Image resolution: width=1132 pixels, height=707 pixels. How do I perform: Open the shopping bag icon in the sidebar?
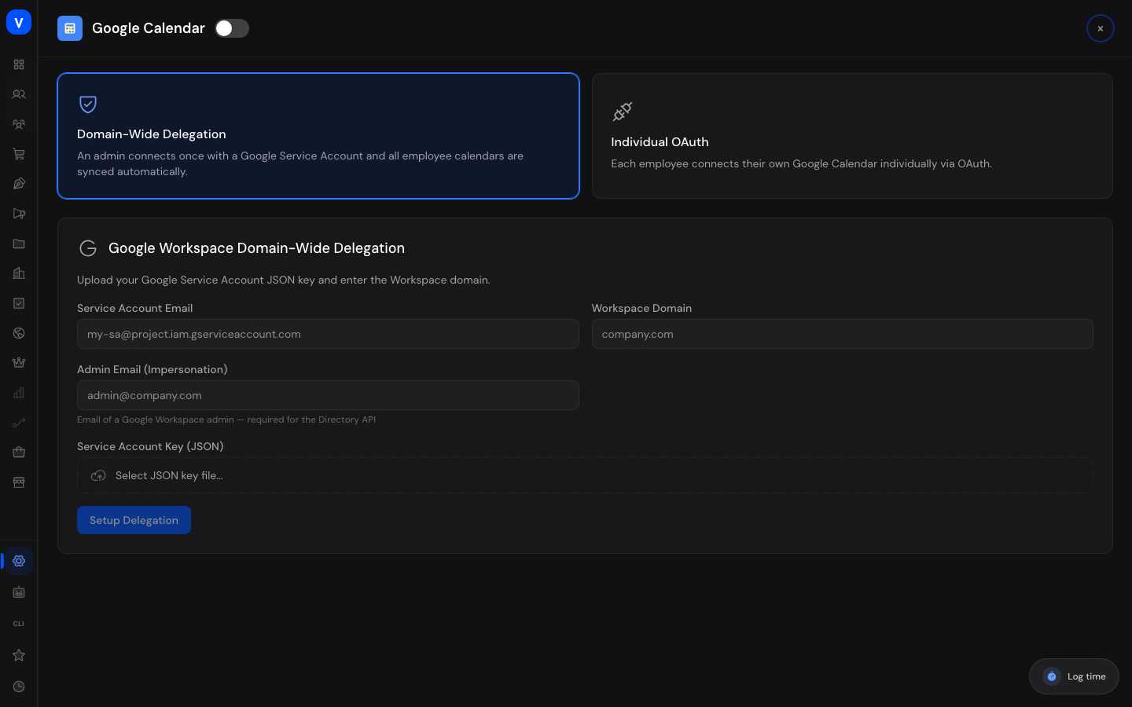[19, 452]
